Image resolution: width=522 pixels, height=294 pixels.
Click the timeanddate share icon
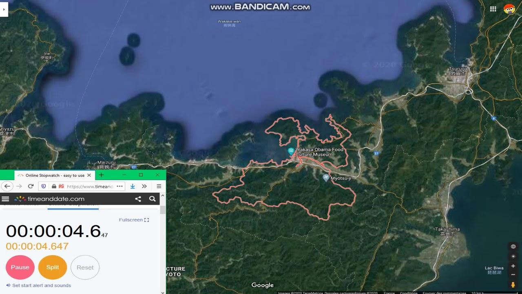pyautogui.click(x=138, y=199)
